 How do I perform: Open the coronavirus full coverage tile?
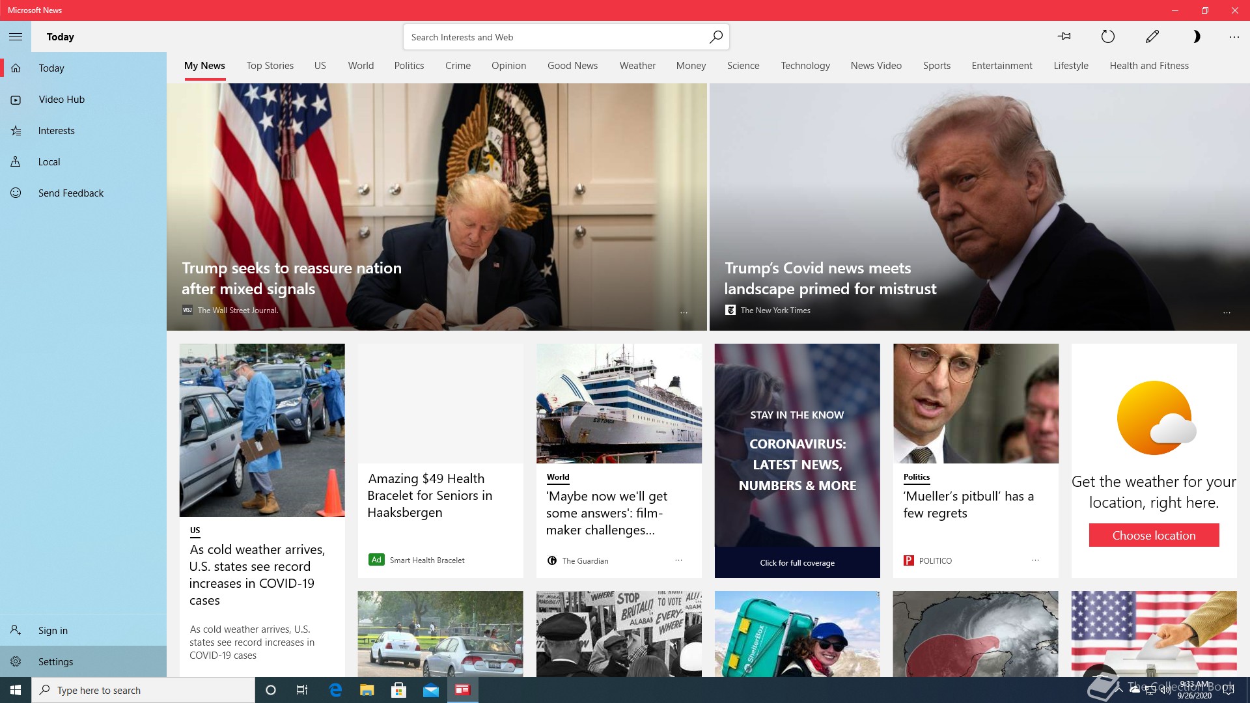pyautogui.click(x=797, y=562)
